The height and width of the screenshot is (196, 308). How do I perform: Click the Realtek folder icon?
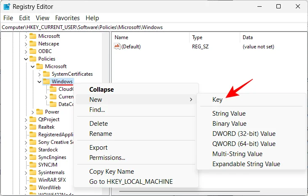tap(33, 127)
